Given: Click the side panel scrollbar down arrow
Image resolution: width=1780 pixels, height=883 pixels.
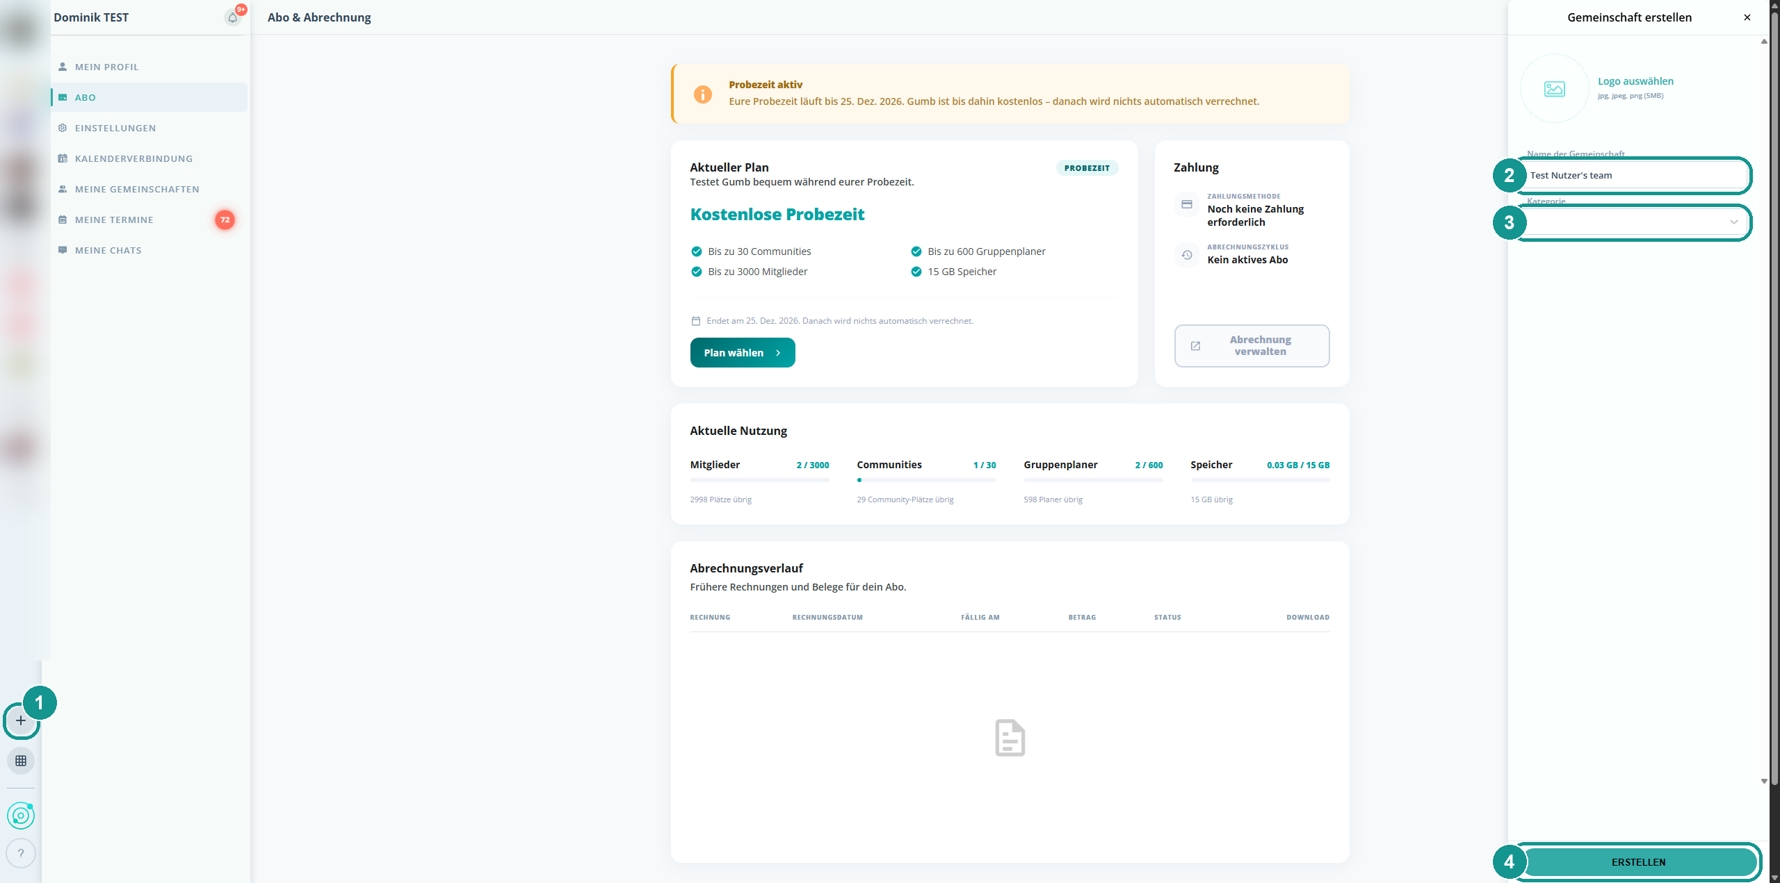Looking at the screenshot, I should (x=1764, y=782).
